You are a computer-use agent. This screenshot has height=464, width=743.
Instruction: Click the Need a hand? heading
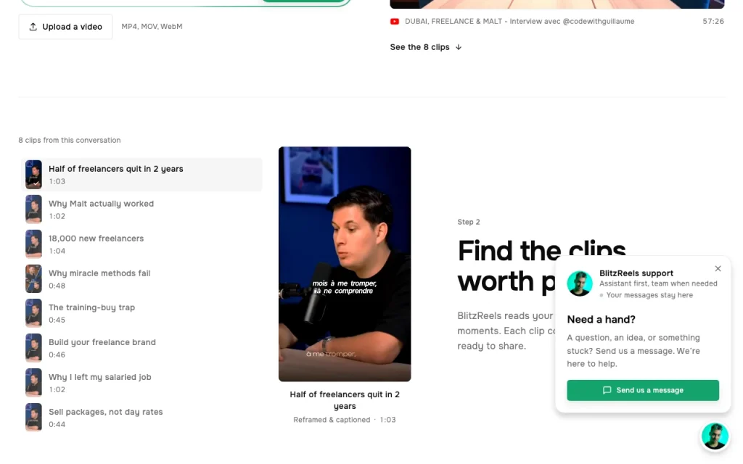coord(601,320)
